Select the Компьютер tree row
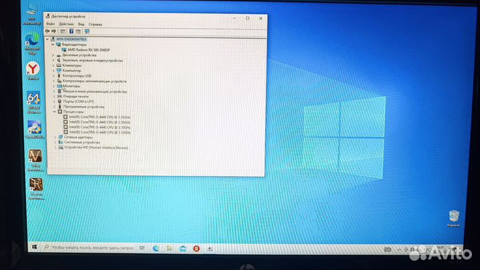Viewport: 480px width, 270px height. click(x=71, y=71)
